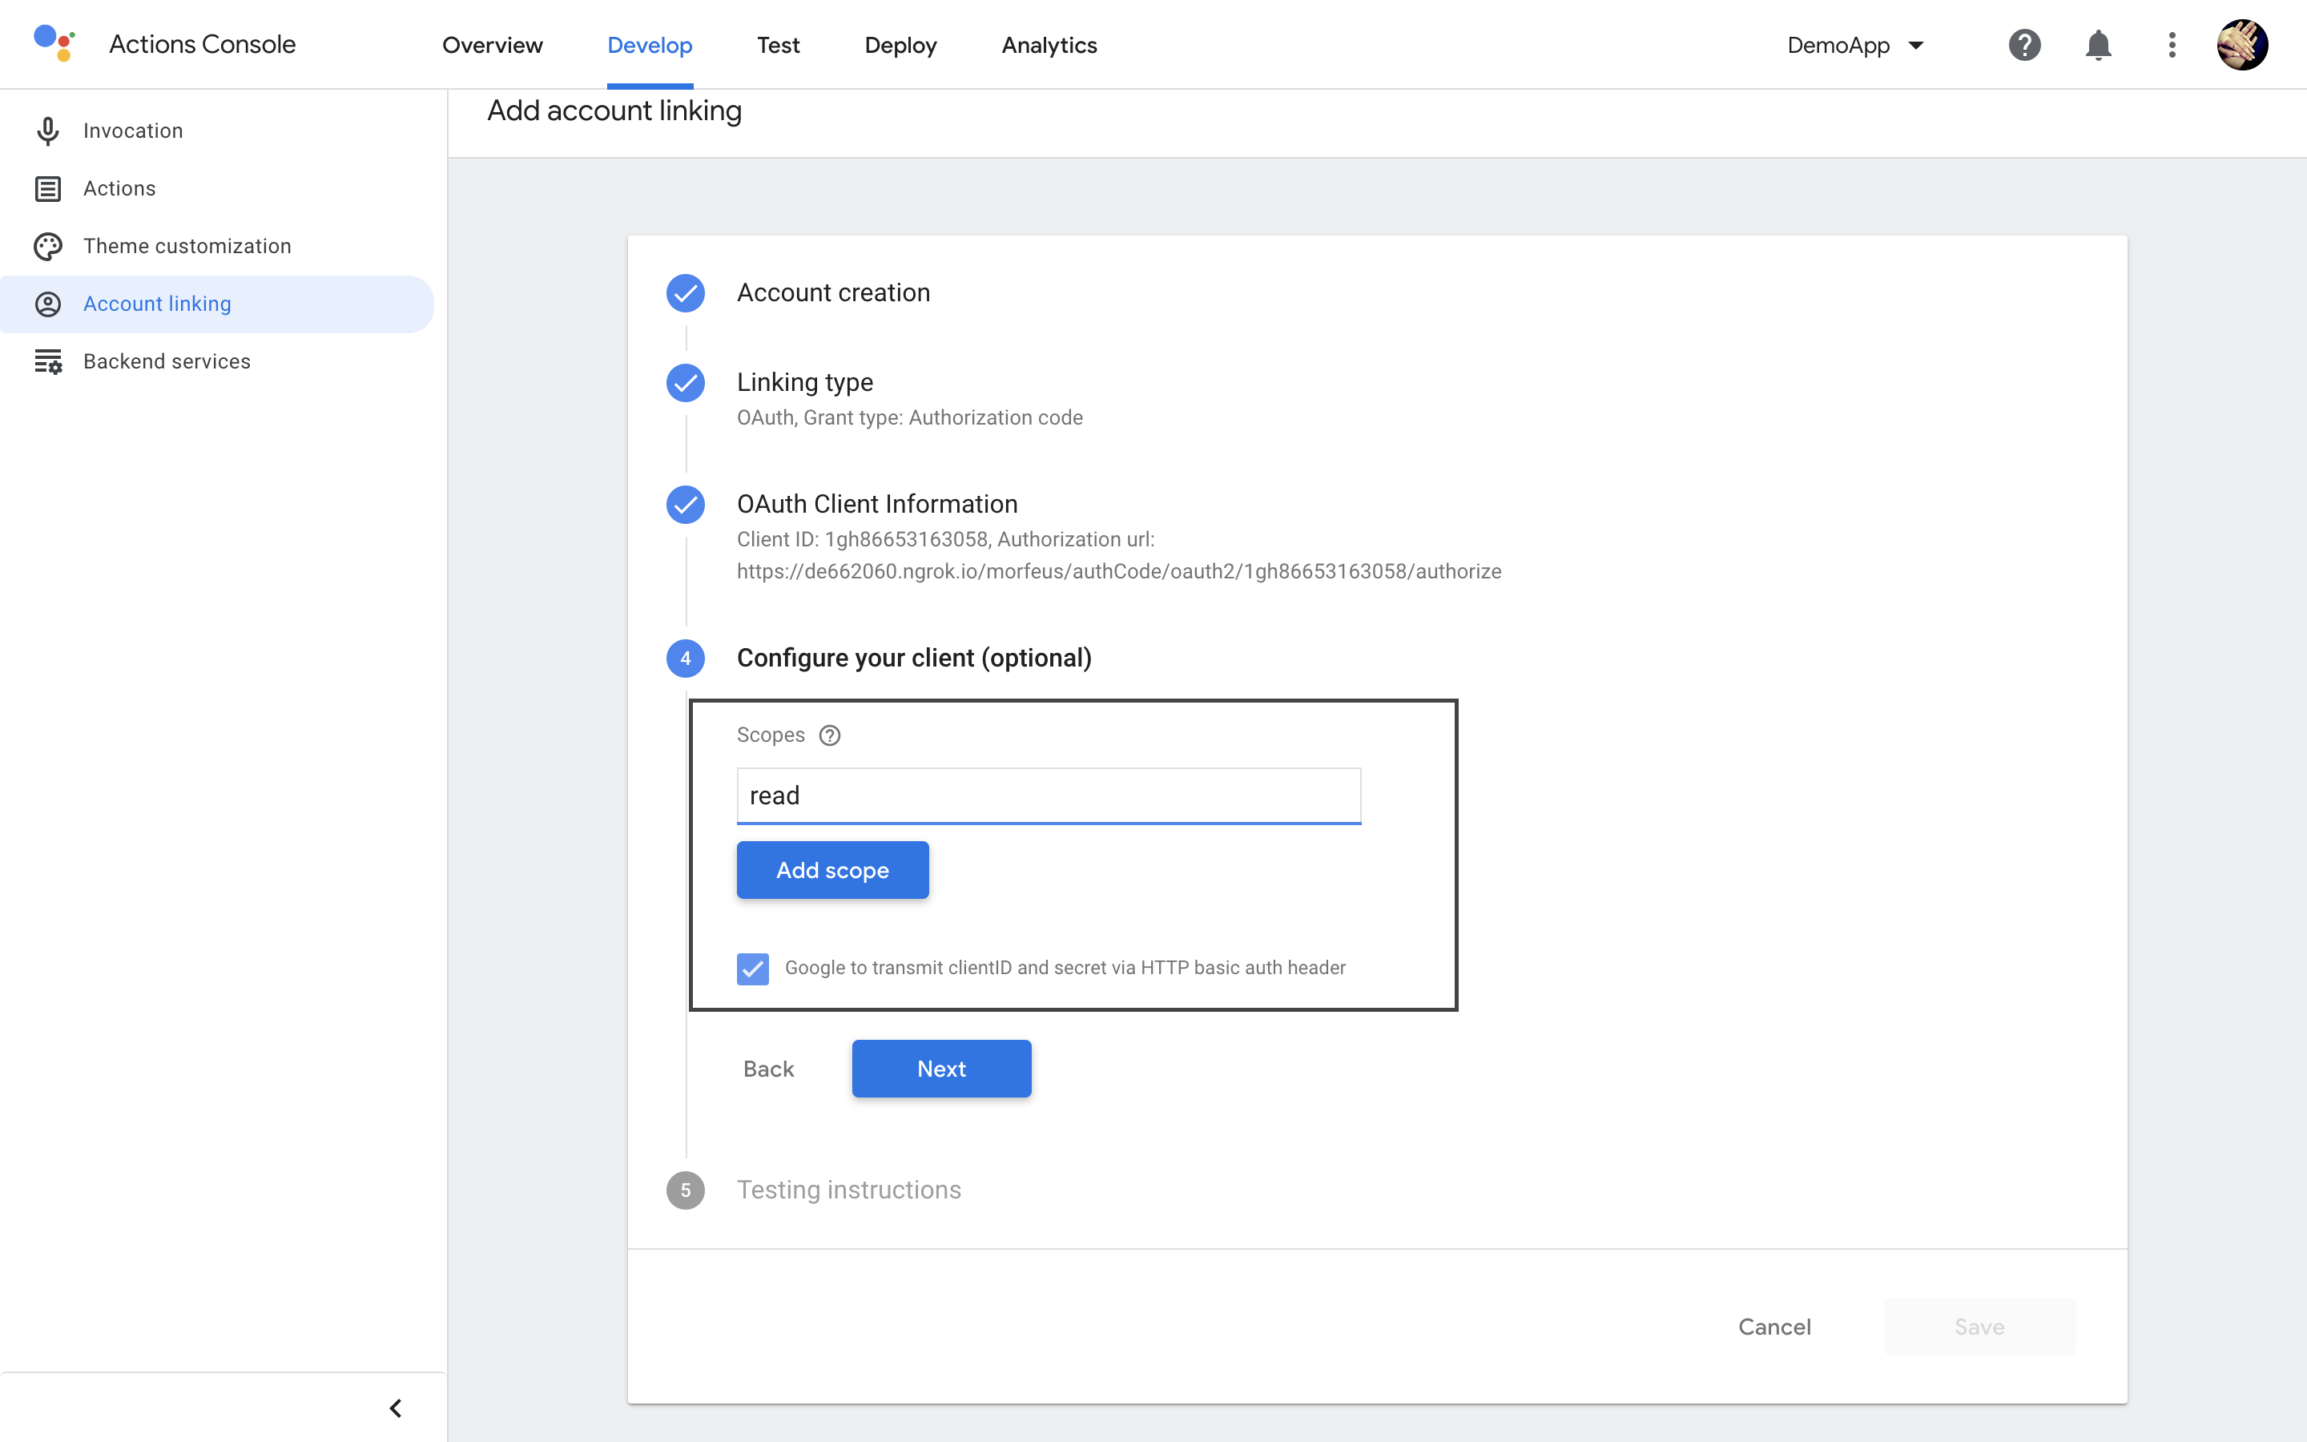
Task: Toggle the Linking type completed checkmark
Action: [686, 382]
